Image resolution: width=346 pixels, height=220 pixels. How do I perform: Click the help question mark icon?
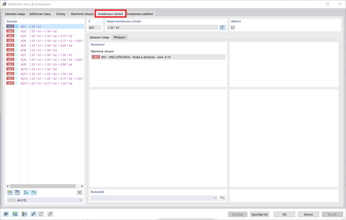tap(6, 214)
